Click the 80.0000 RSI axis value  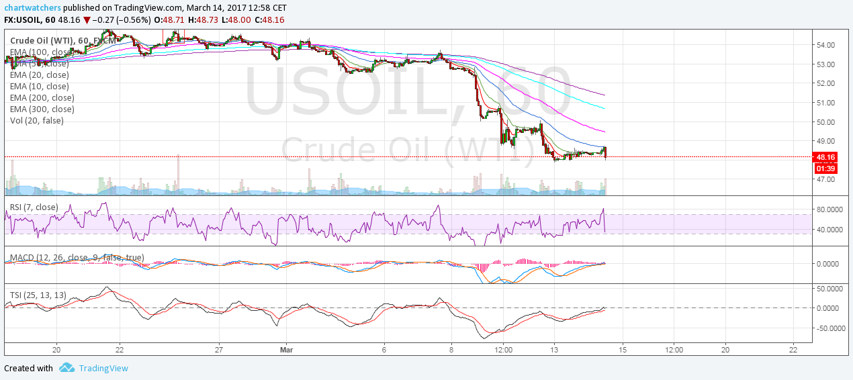point(829,209)
